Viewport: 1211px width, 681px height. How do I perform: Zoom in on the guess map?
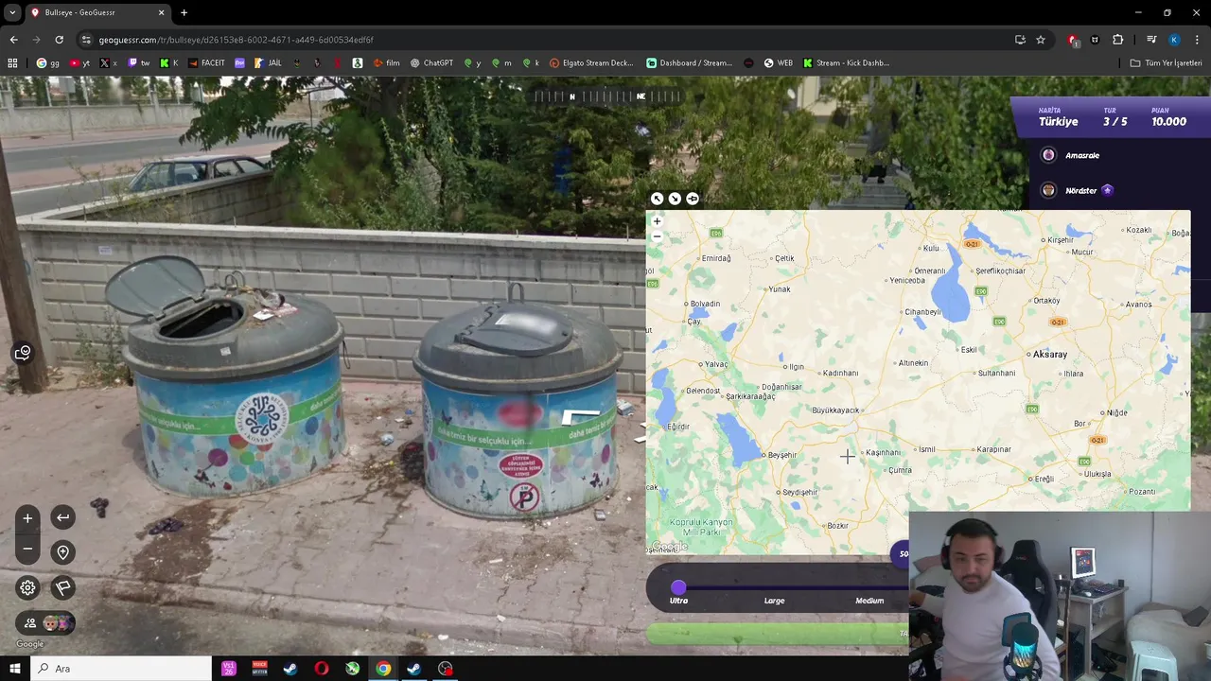pyautogui.click(x=657, y=221)
